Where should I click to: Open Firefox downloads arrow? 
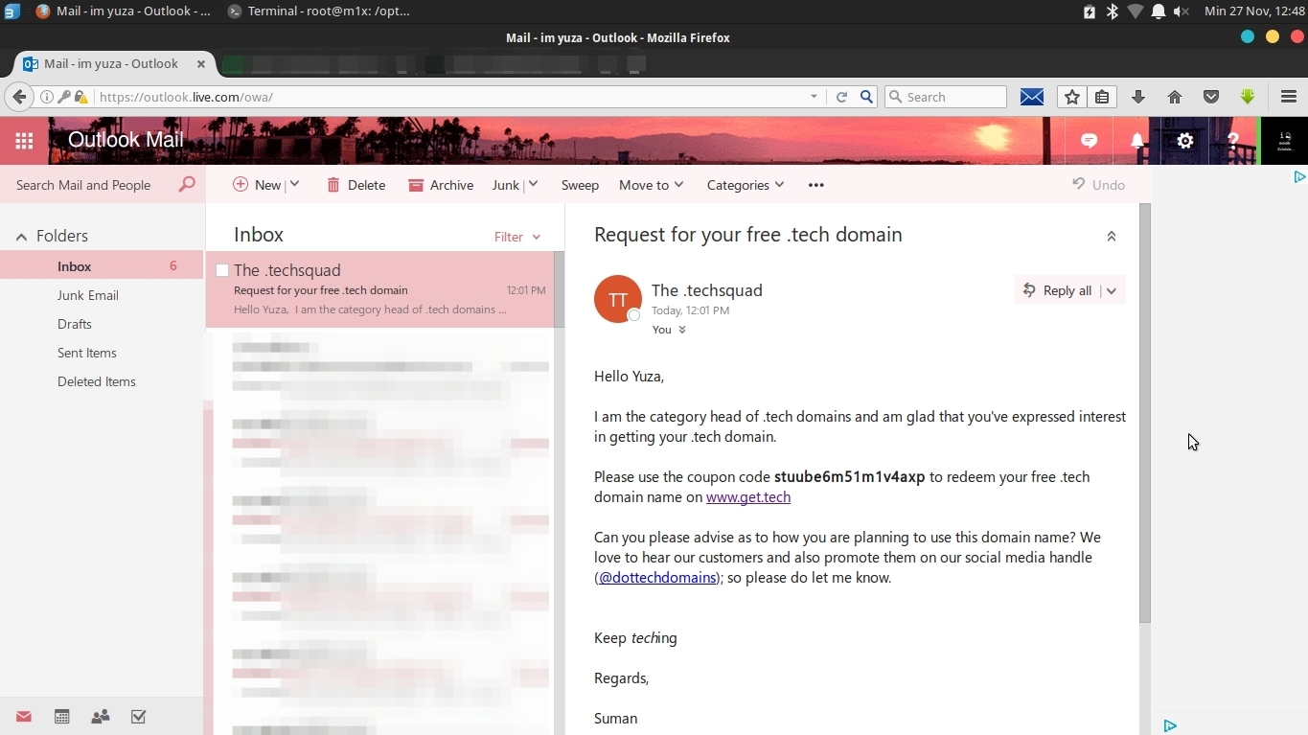pos(1138,97)
